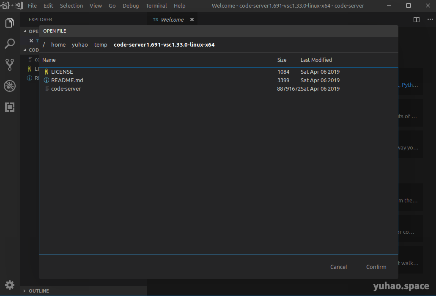Click the Cancel button in dialog
The image size is (436, 296).
[338, 267]
